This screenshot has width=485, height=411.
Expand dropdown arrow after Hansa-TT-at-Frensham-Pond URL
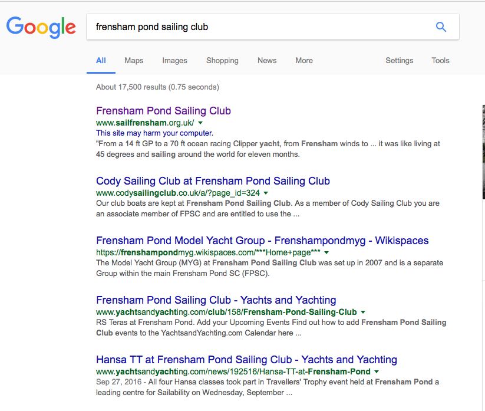(x=377, y=371)
